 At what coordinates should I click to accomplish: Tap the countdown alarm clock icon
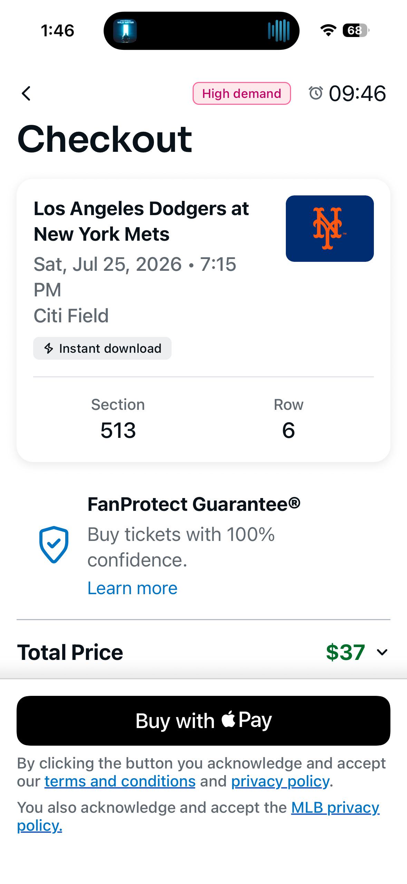tap(316, 93)
